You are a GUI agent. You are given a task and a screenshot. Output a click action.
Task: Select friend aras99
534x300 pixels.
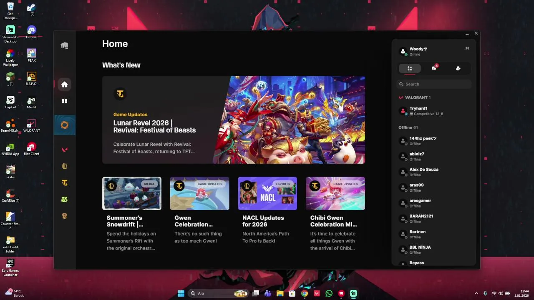(x=434, y=187)
